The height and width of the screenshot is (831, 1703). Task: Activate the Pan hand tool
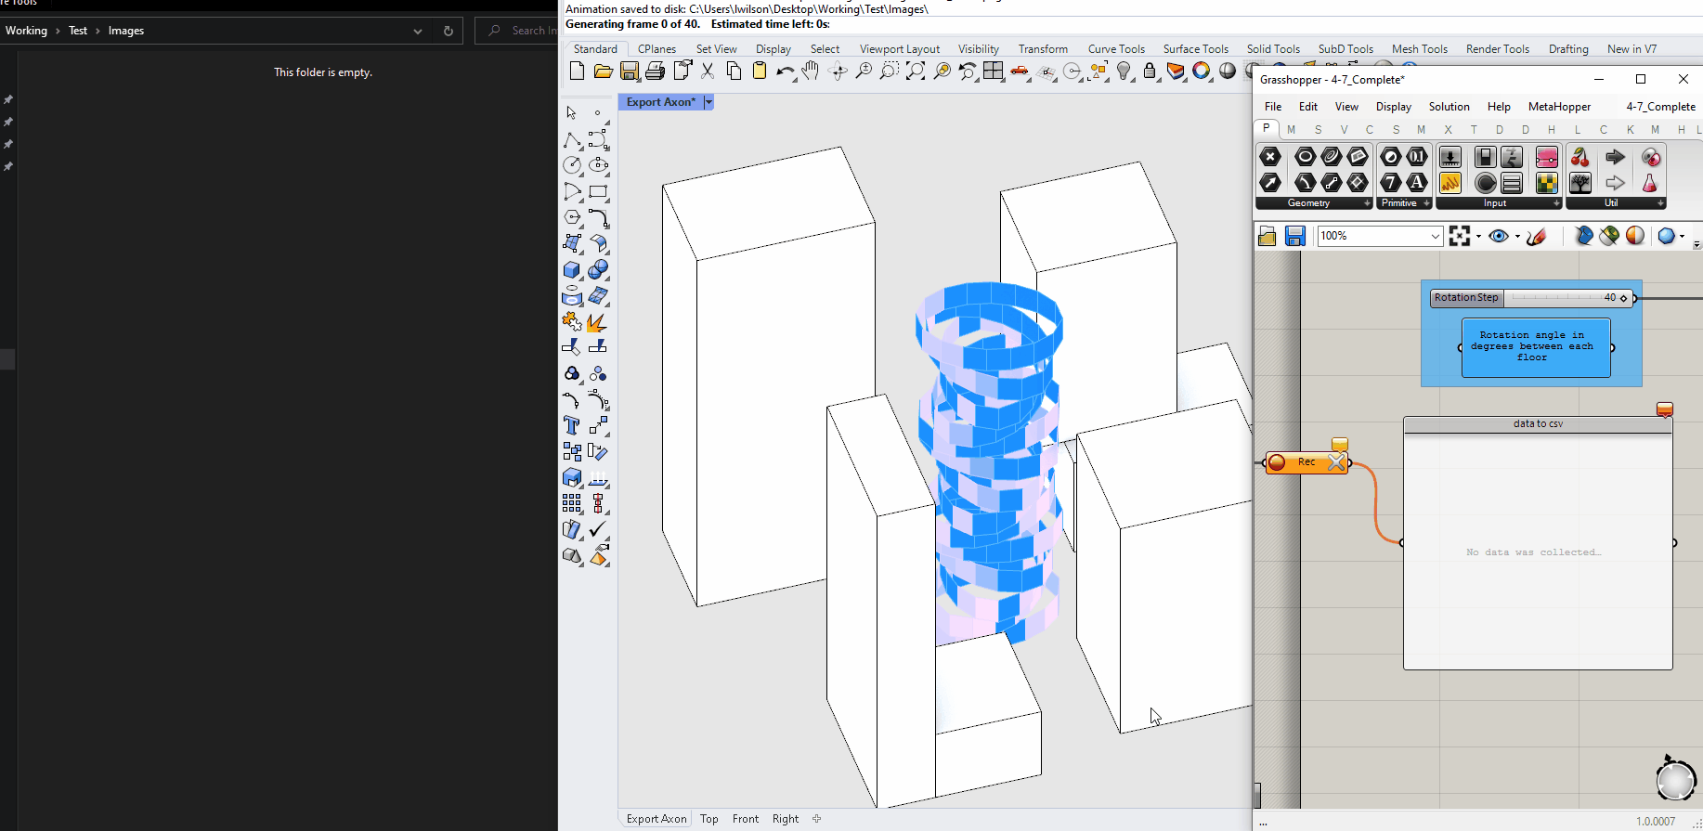coord(811,71)
